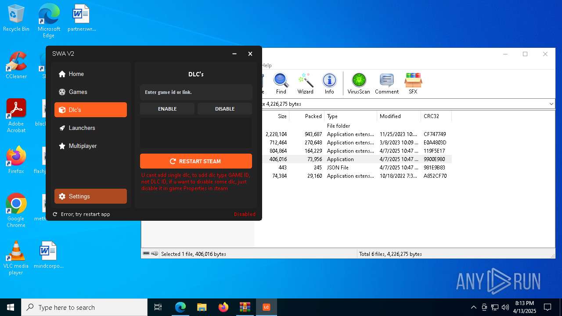Switch to the SWA app taskbar icon
The image size is (562, 316).
click(266, 307)
